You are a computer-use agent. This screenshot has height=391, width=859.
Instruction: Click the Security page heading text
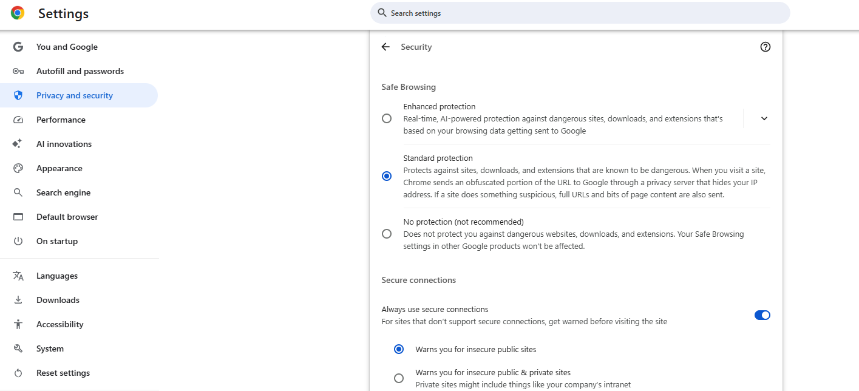pos(416,47)
